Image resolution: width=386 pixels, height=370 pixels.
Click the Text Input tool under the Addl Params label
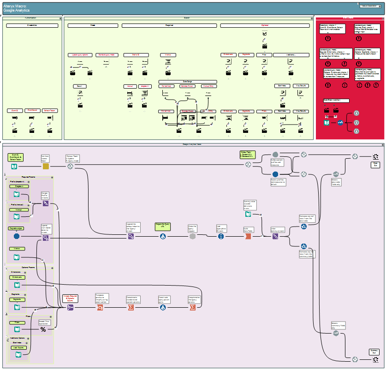18,354
